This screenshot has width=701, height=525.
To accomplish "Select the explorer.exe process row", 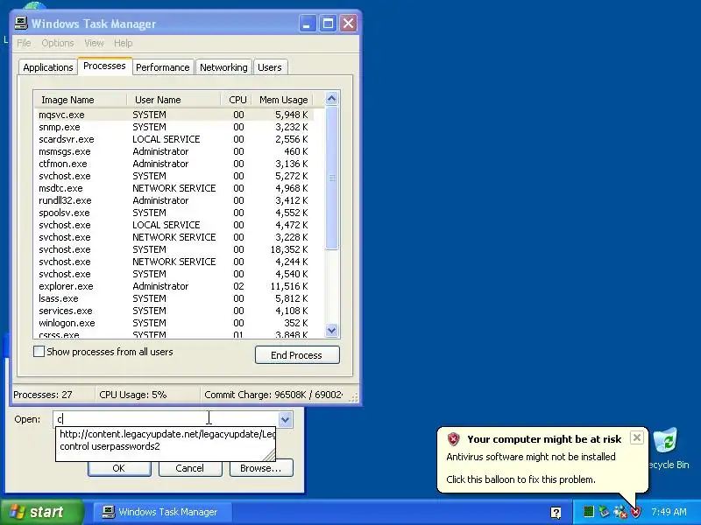I will [173, 286].
